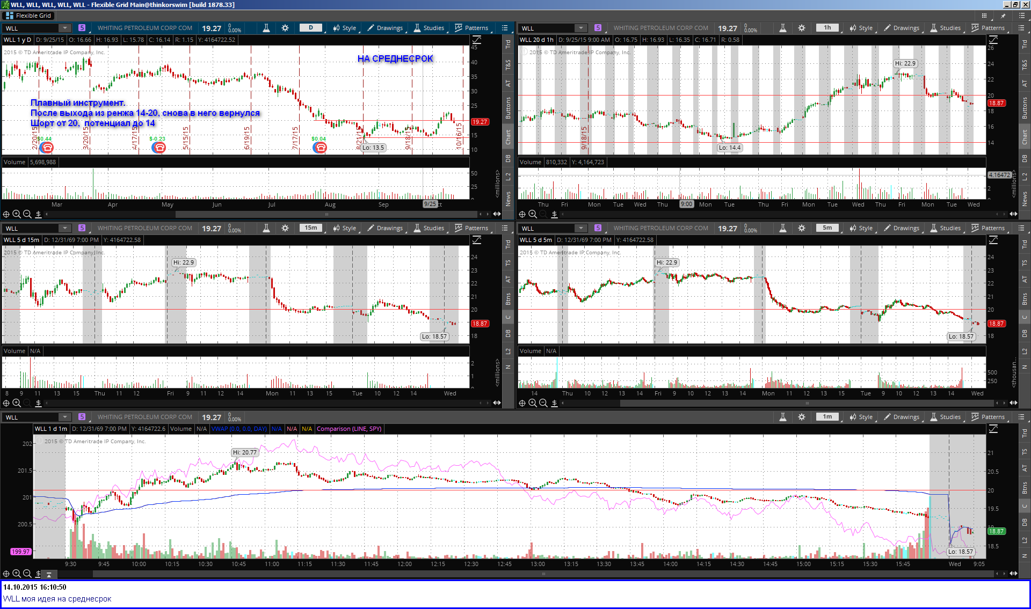Toggle Chart sidebar tab in daily chart
1031x609 pixels.
point(508,137)
